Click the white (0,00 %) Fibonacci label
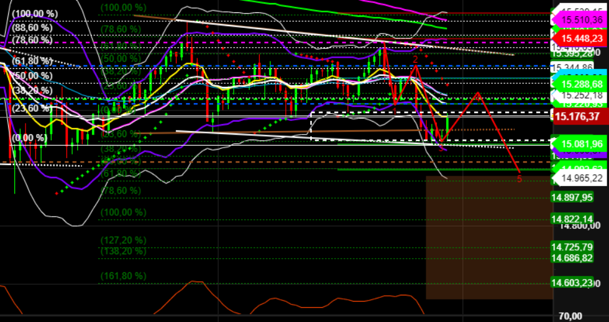This screenshot has width=609, height=322. tap(30, 138)
